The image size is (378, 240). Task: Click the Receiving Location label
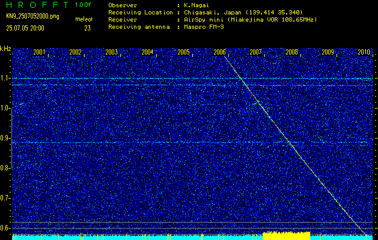coord(141,12)
